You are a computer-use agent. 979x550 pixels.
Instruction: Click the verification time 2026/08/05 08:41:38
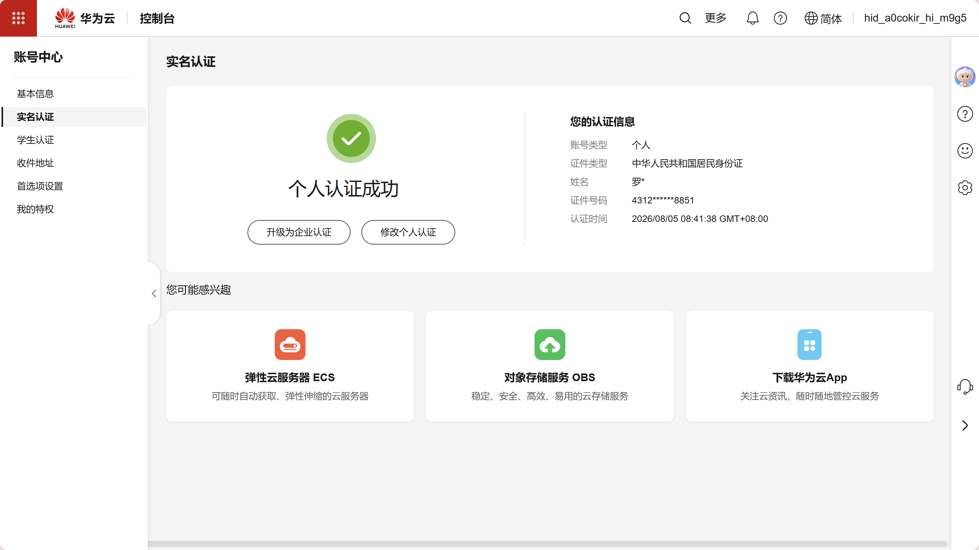coord(700,219)
